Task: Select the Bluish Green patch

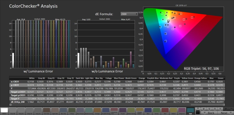Action: (89, 111)
